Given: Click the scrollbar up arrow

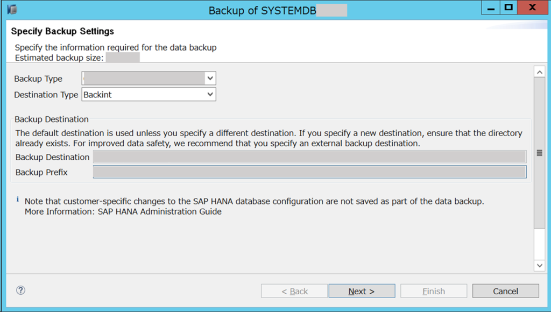Looking at the screenshot, I should tap(539, 72).
